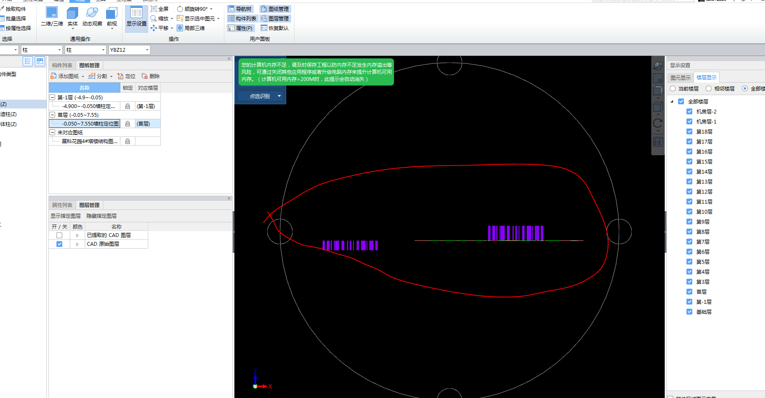Toggle 已提取的 CAD 图层 checkbox
Viewport: 765px width, 398px height.
(59, 235)
